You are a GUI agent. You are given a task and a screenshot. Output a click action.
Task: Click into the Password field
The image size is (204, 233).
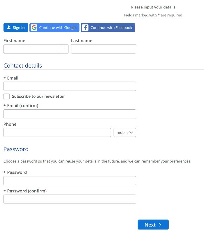[x=70, y=180]
